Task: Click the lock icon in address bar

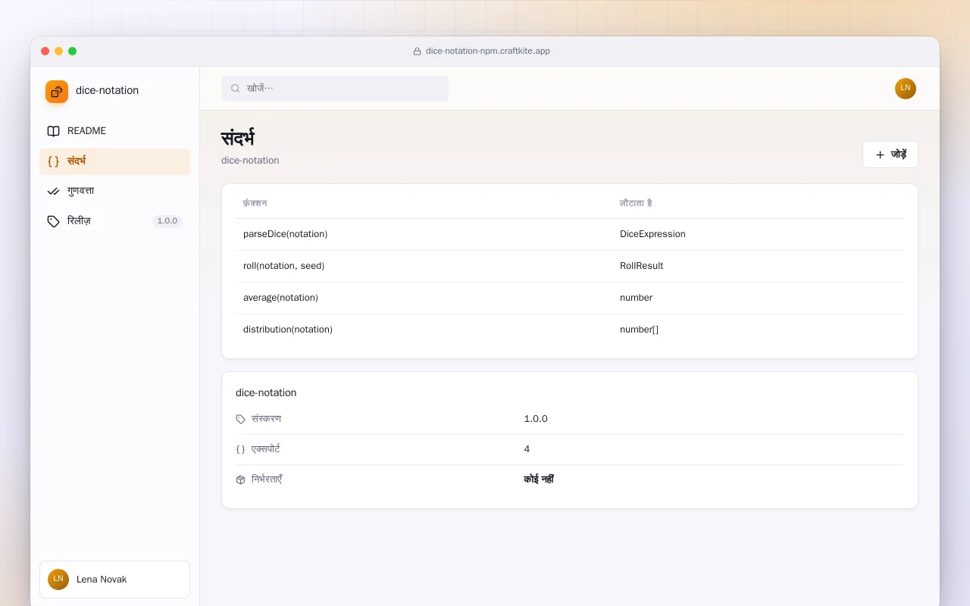Action: pyautogui.click(x=417, y=52)
